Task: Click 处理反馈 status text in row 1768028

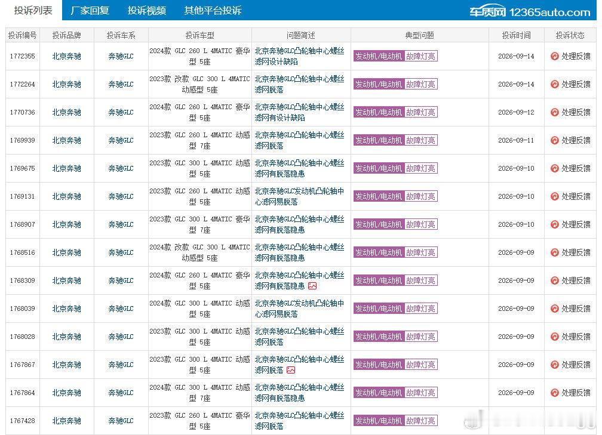Action: 576,337
